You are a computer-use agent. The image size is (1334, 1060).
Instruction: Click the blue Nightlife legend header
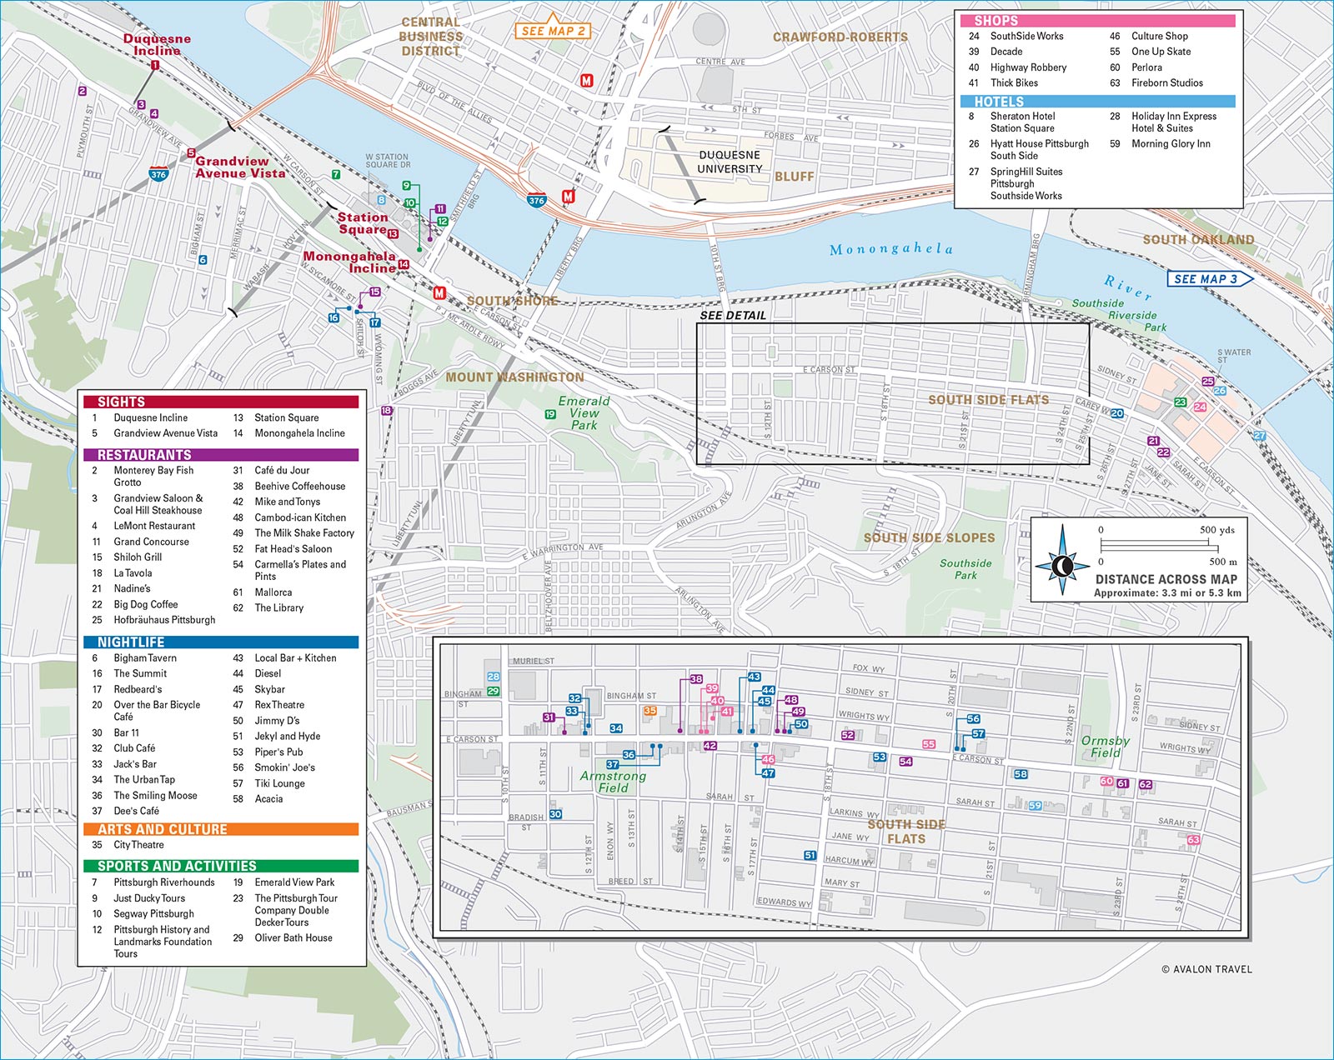[221, 642]
